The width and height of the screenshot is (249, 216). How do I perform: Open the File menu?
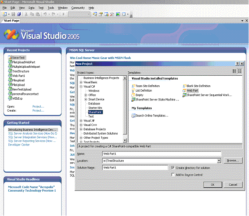(x=5, y=8)
